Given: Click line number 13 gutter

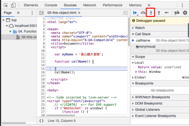Looking at the screenshot, I should [43, 61].
